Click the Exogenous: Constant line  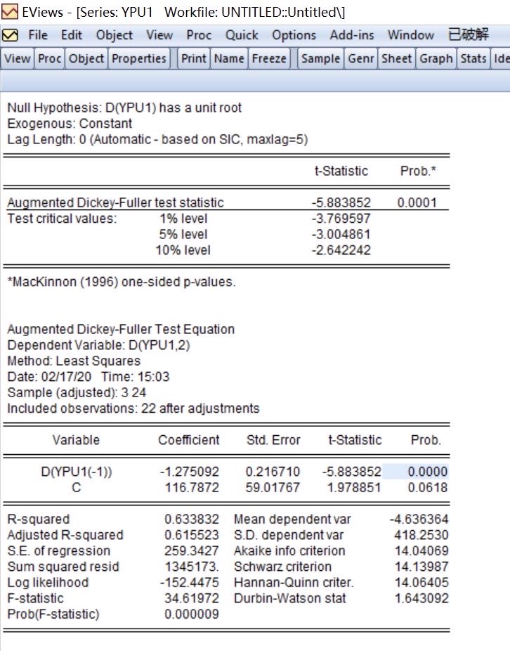coord(70,124)
